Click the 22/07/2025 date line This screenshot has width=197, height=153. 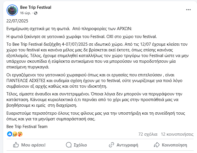[17, 21]
